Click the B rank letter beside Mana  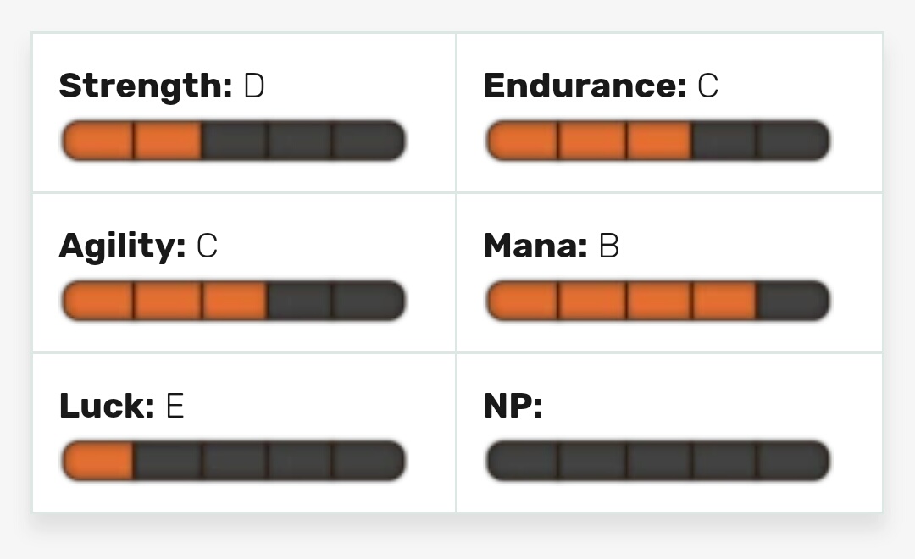608,246
